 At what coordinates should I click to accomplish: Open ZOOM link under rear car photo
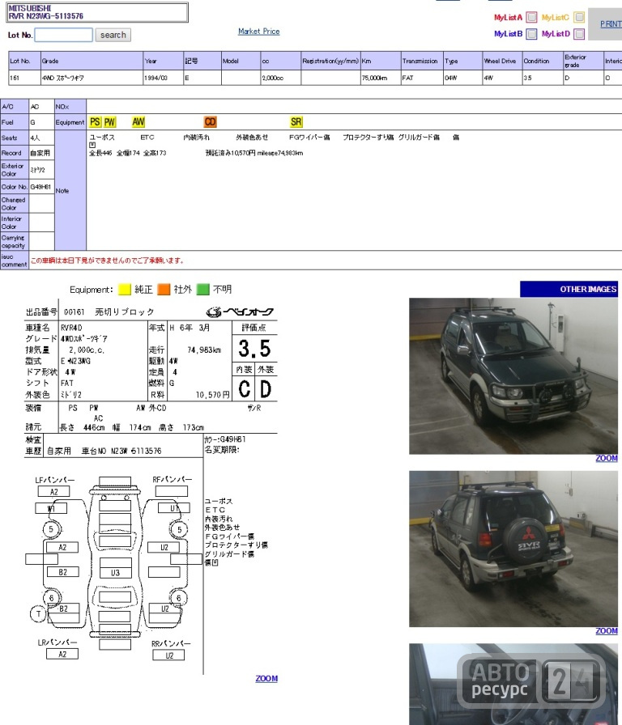[607, 631]
